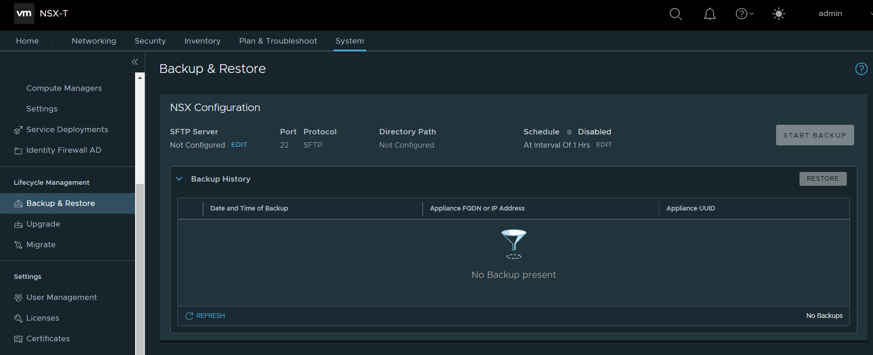The width and height of the screenshot is (873, 355).
Task: Click Appliance FQDN or IP Address header
Action: tap(477, 208)
